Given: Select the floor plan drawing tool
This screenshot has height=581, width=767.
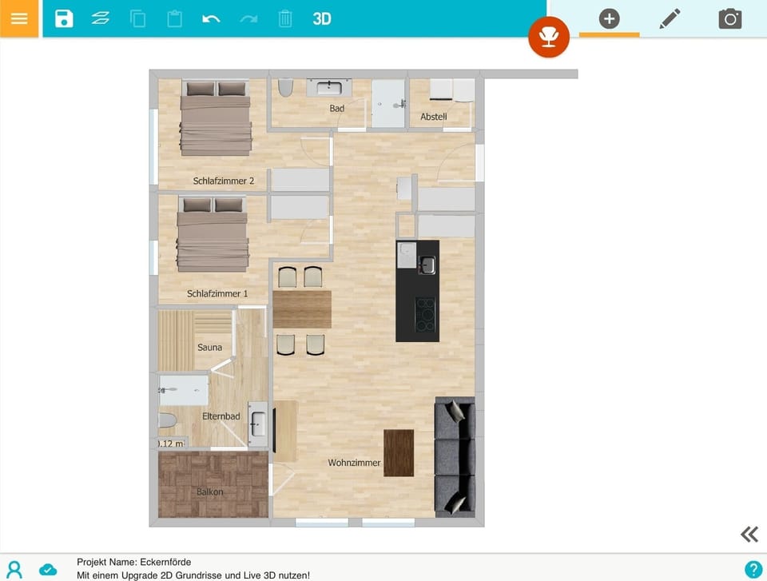Looking at the screenshot, I should [x=100, y=18].
